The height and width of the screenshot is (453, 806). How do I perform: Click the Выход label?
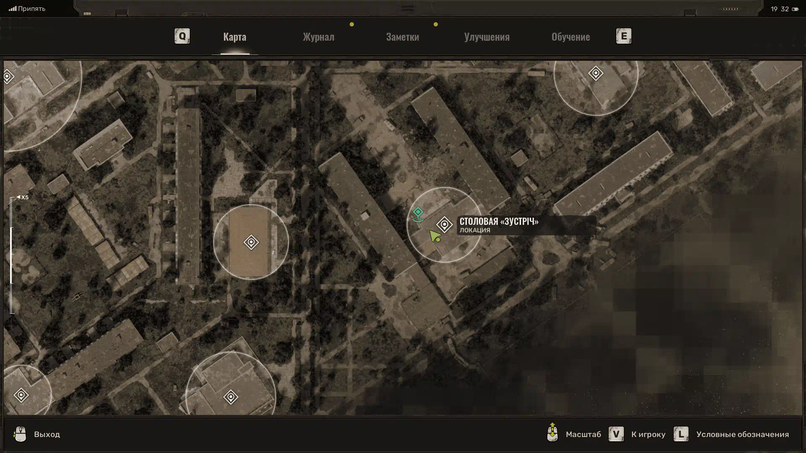coord(47,435)
